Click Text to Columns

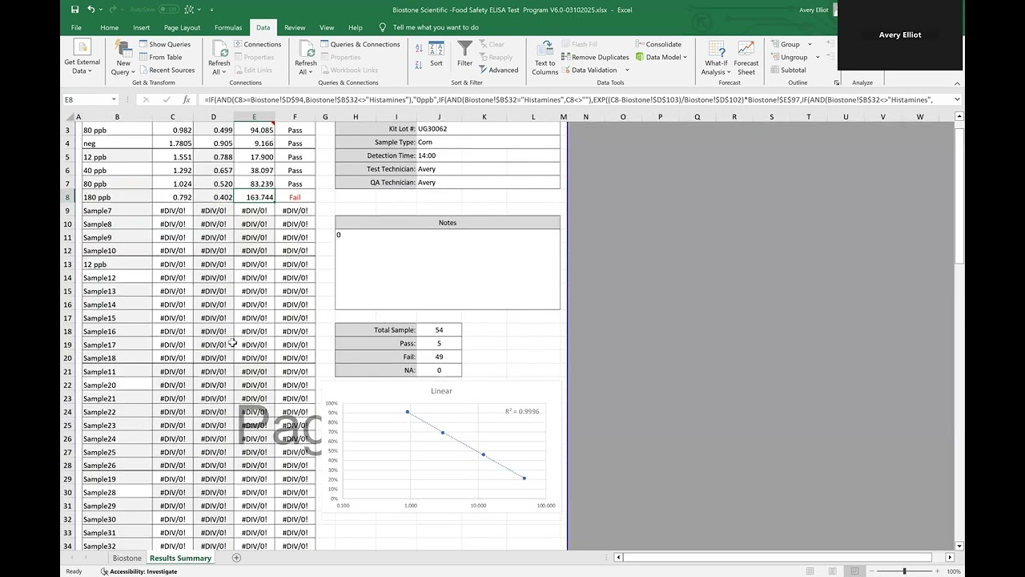click(x=545, y=59)
